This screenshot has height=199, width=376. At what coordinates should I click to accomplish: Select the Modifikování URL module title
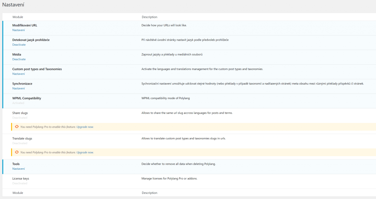[x=25, y=25]
